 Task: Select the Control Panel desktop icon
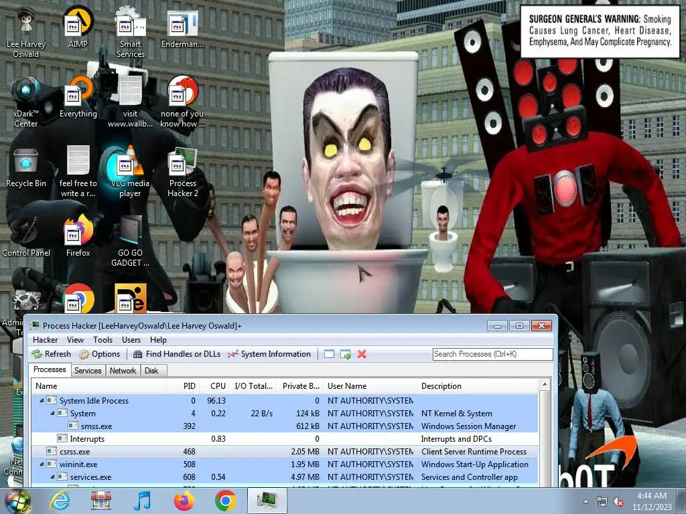click(x=26, y=236)
